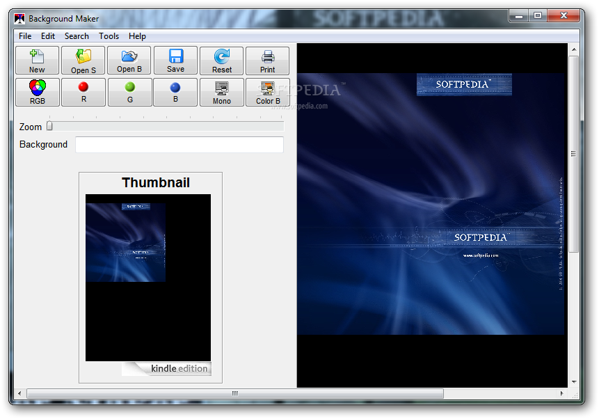Select the red R channel button
599x419 pixels.
(x=83, y=92)
